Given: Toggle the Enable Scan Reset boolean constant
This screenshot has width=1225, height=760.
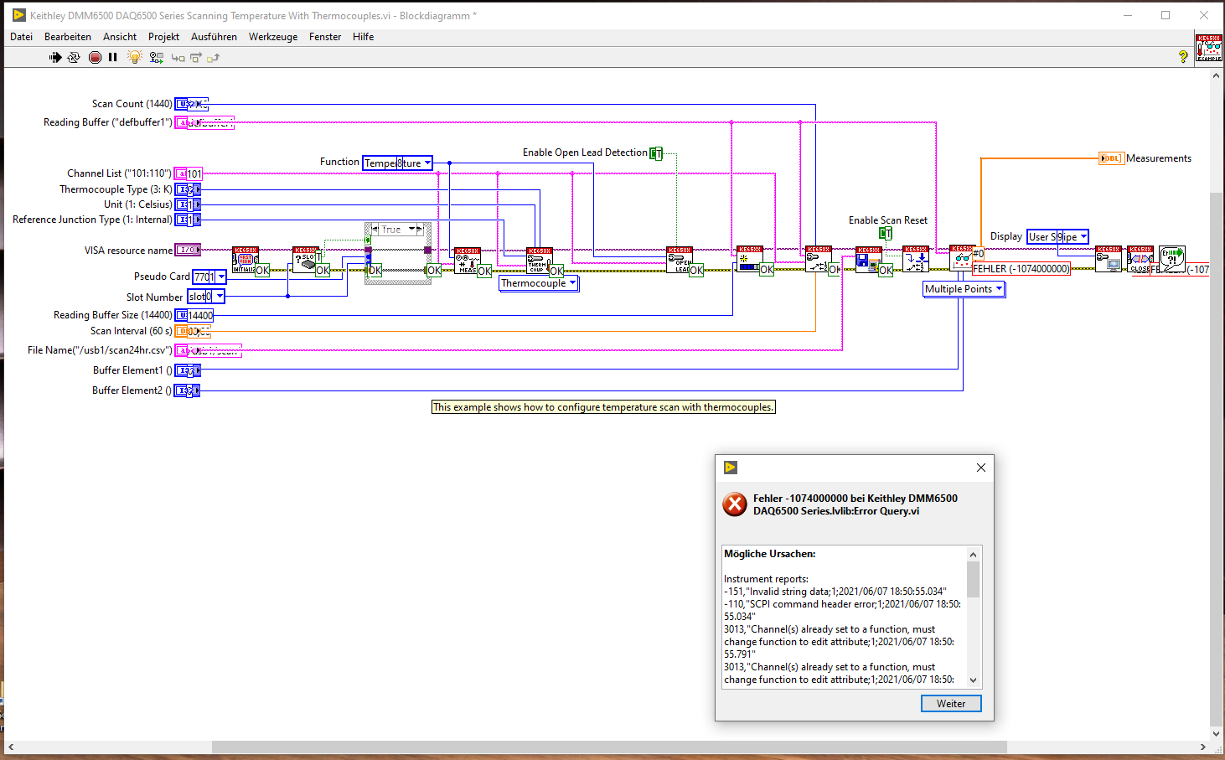Looking at the screenshot, I should point(885,233).
